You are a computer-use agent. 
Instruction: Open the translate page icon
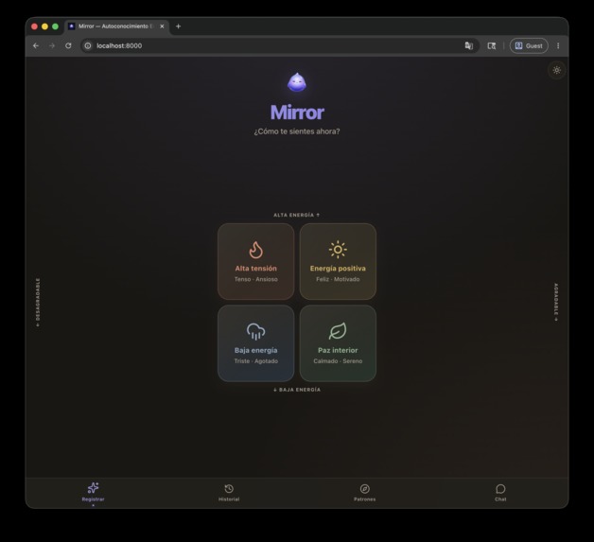tap(469, 45)
